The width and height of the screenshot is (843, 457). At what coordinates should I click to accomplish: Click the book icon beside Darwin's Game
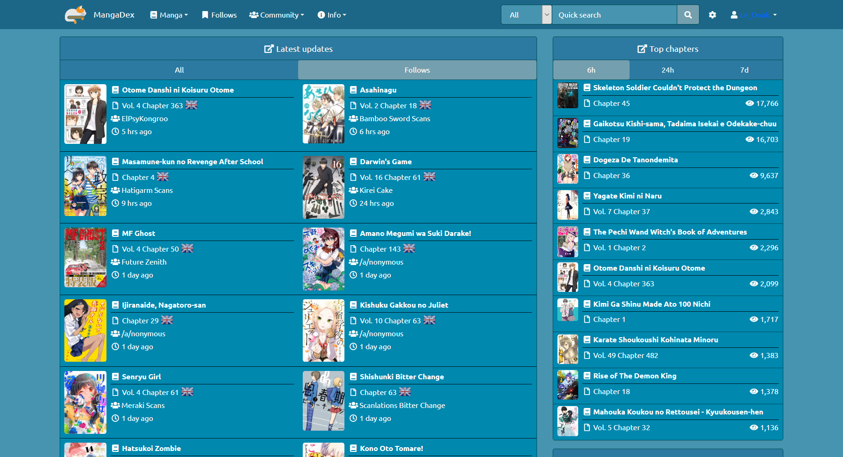click(353, 161)
